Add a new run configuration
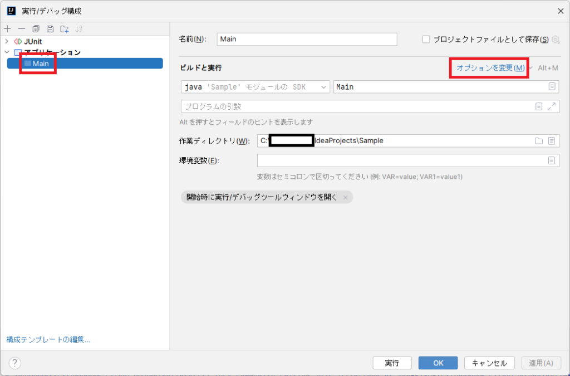Image resolution: width=570 pixels, height=376 pixels. click(x=7, y=28)
